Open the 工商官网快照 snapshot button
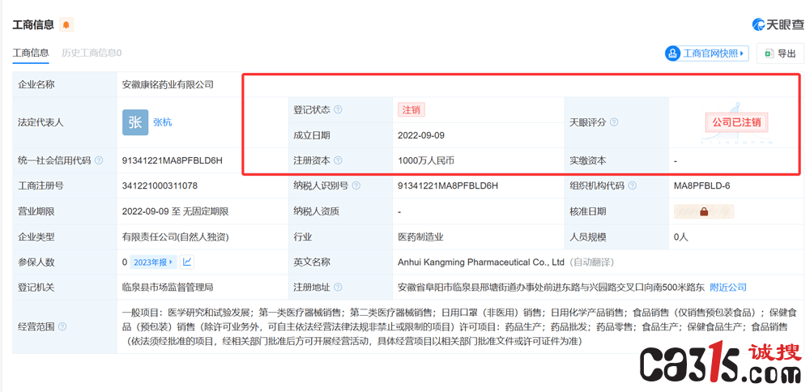 706,53
